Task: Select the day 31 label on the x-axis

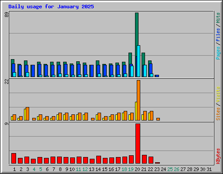Action: 209,169
